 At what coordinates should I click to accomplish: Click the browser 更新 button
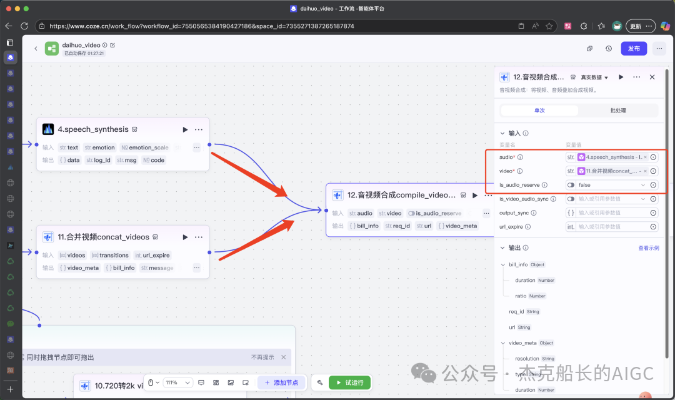pos(641,26)
